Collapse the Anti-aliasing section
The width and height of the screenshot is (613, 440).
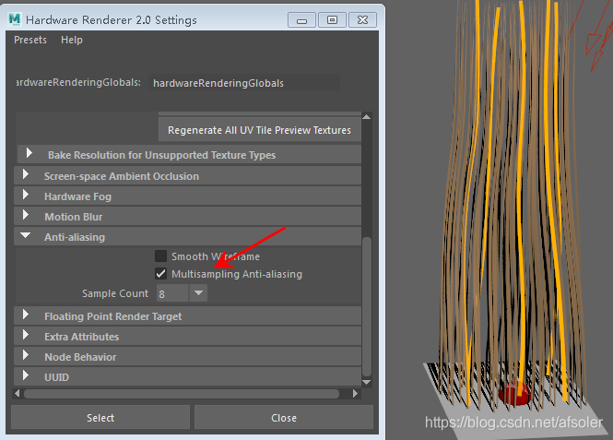pyautogui.click(x=188, y=237)
